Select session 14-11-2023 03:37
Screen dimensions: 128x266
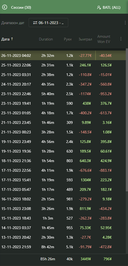[63, 228]
